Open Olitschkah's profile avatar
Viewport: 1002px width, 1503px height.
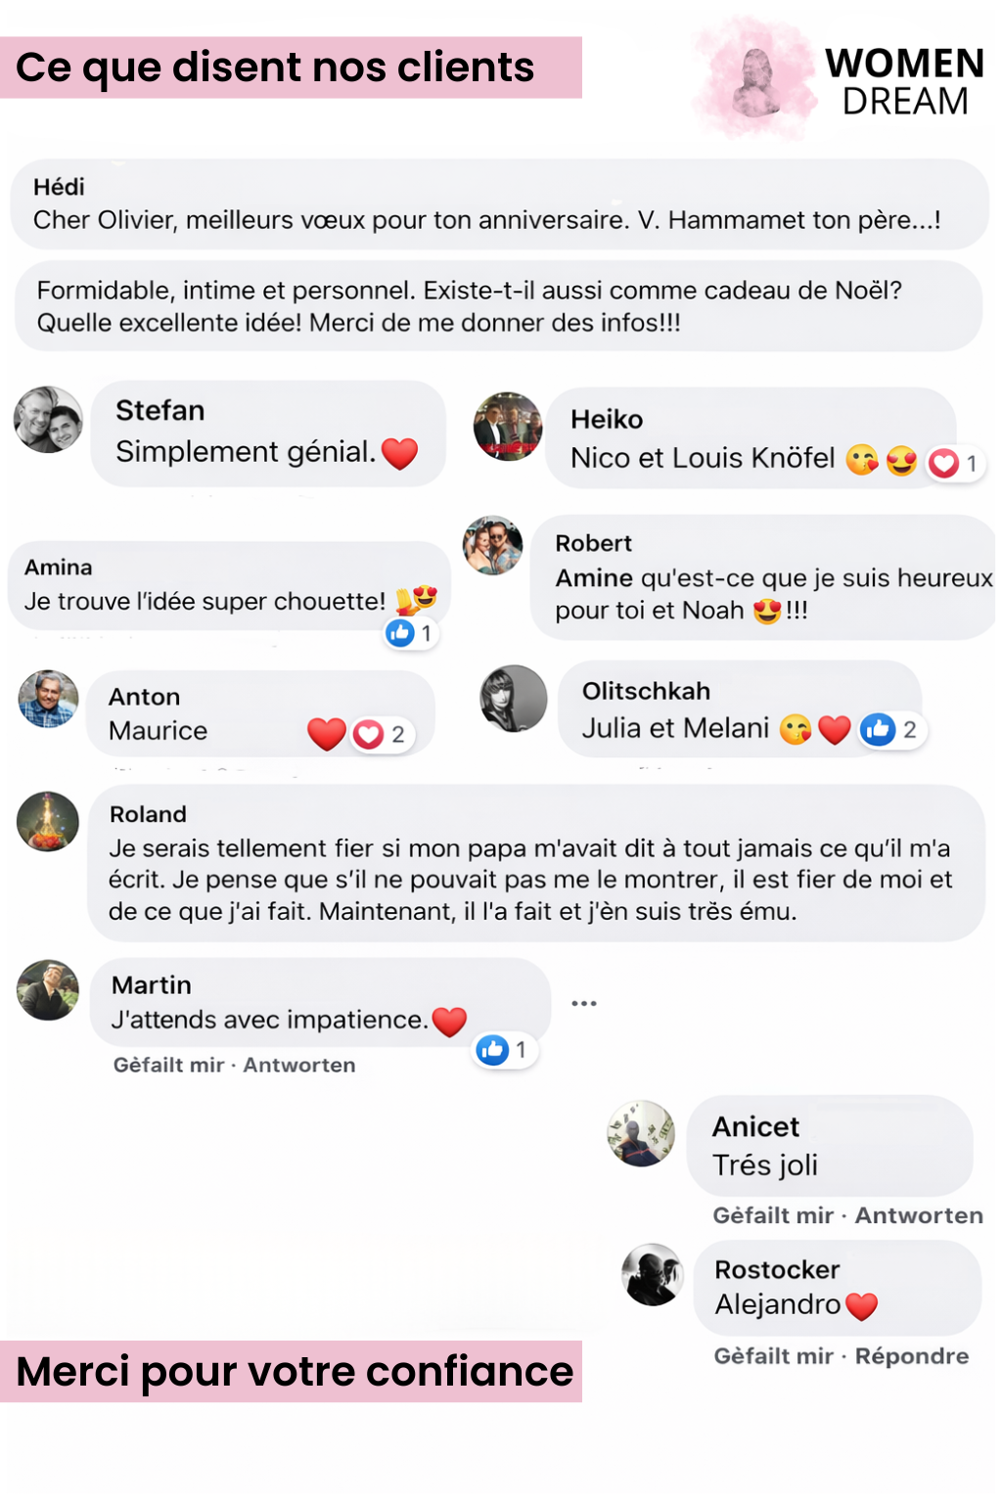[514, 699]
